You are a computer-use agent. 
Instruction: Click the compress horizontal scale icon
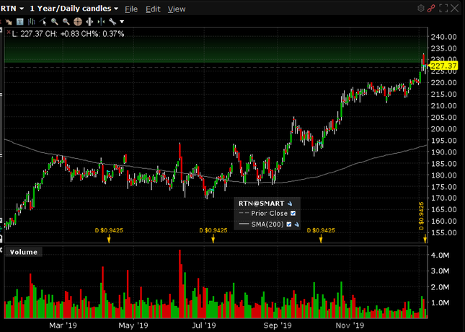(101, 22)
